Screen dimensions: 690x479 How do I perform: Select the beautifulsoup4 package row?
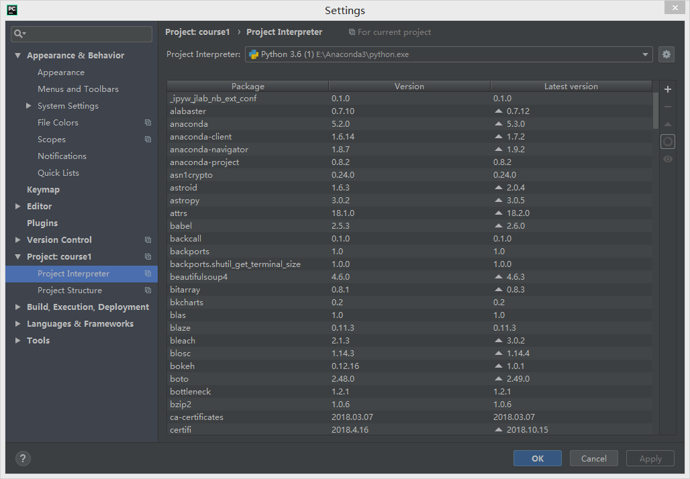[x=409, y=277]
